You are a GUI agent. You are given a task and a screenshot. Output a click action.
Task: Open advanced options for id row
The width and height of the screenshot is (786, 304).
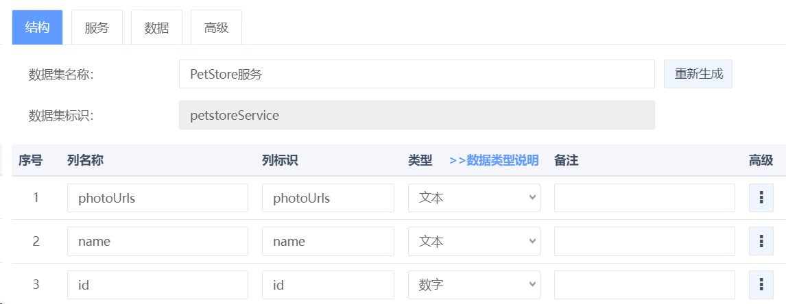point(761,284)
